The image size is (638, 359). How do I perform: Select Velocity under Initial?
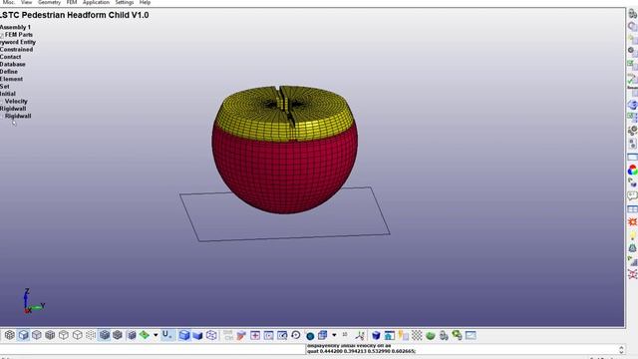[x=16, y=101]
